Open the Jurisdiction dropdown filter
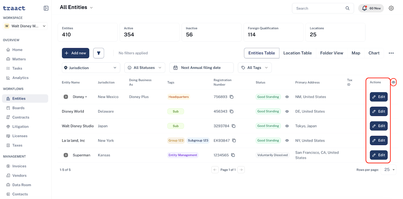The image size is (403, 199). click(91, 68)
